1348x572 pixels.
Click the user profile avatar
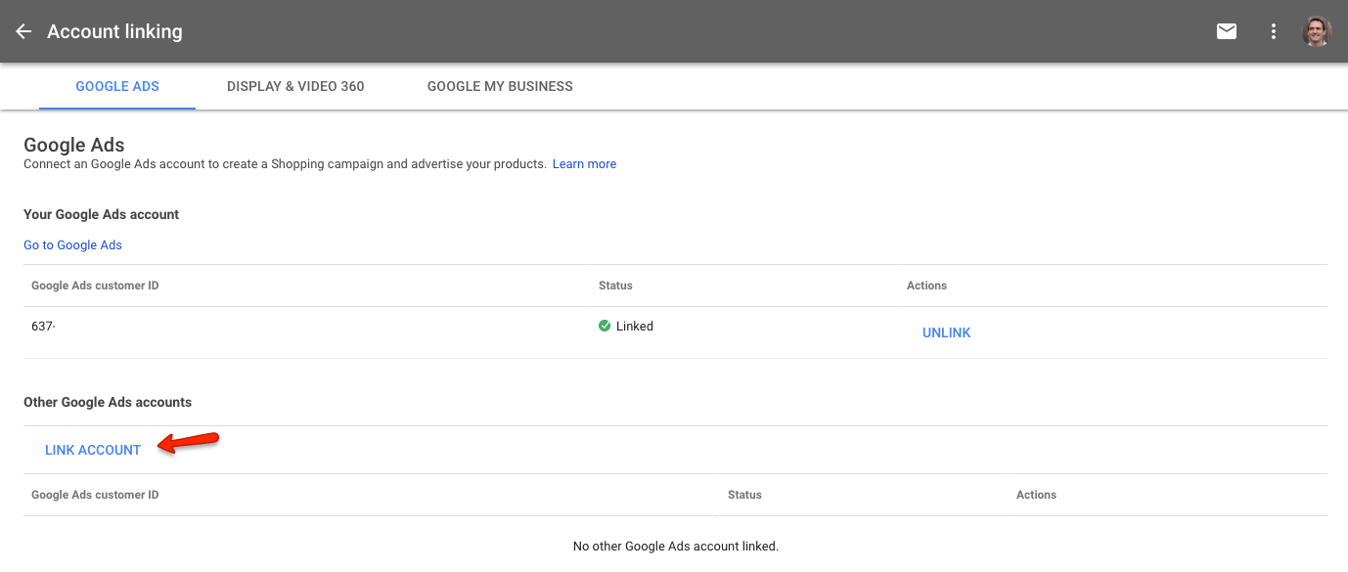click(x=1317, y=31)
